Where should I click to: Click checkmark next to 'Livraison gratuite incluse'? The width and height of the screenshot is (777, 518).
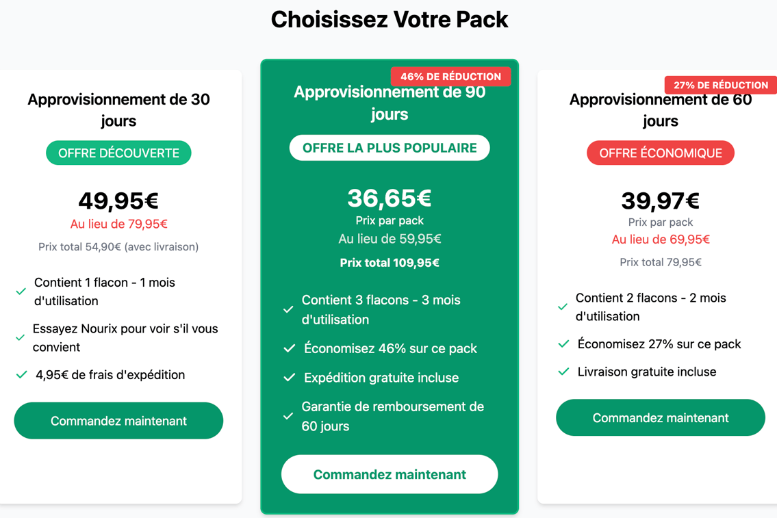click(x=564, y=372)
